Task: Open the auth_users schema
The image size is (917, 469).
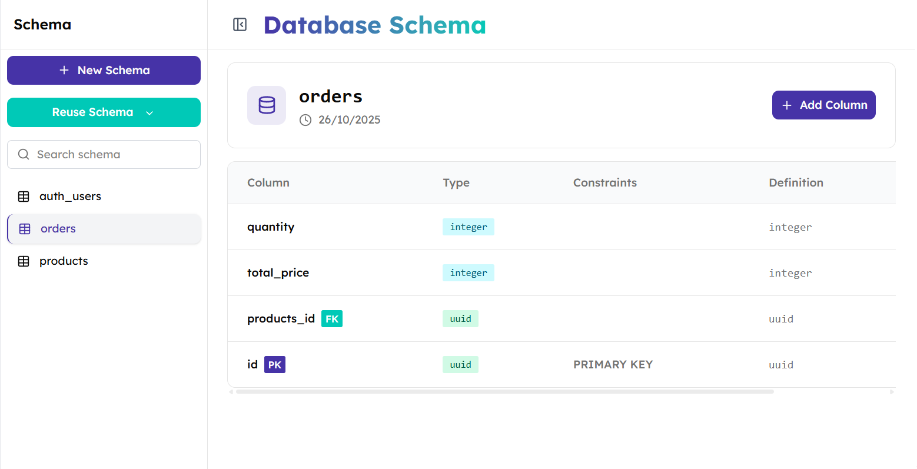Action: pos(104,197)
